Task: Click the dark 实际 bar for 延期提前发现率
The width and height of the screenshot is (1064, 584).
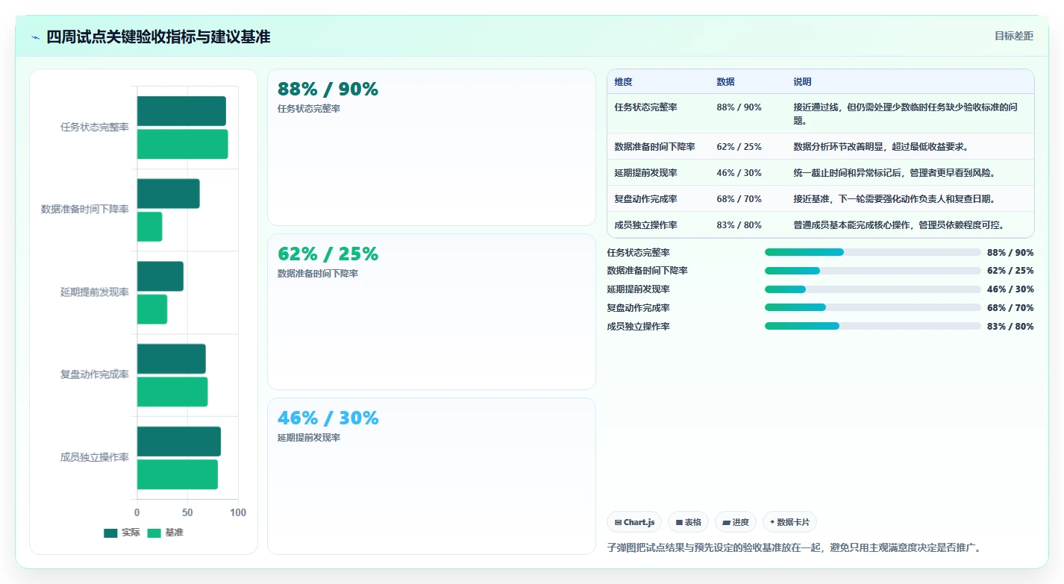Action: [x=160, y=276]
